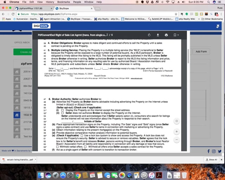Select the 5945 transaction house icon
Screen dimensions: 225x180
pos(17,101)
